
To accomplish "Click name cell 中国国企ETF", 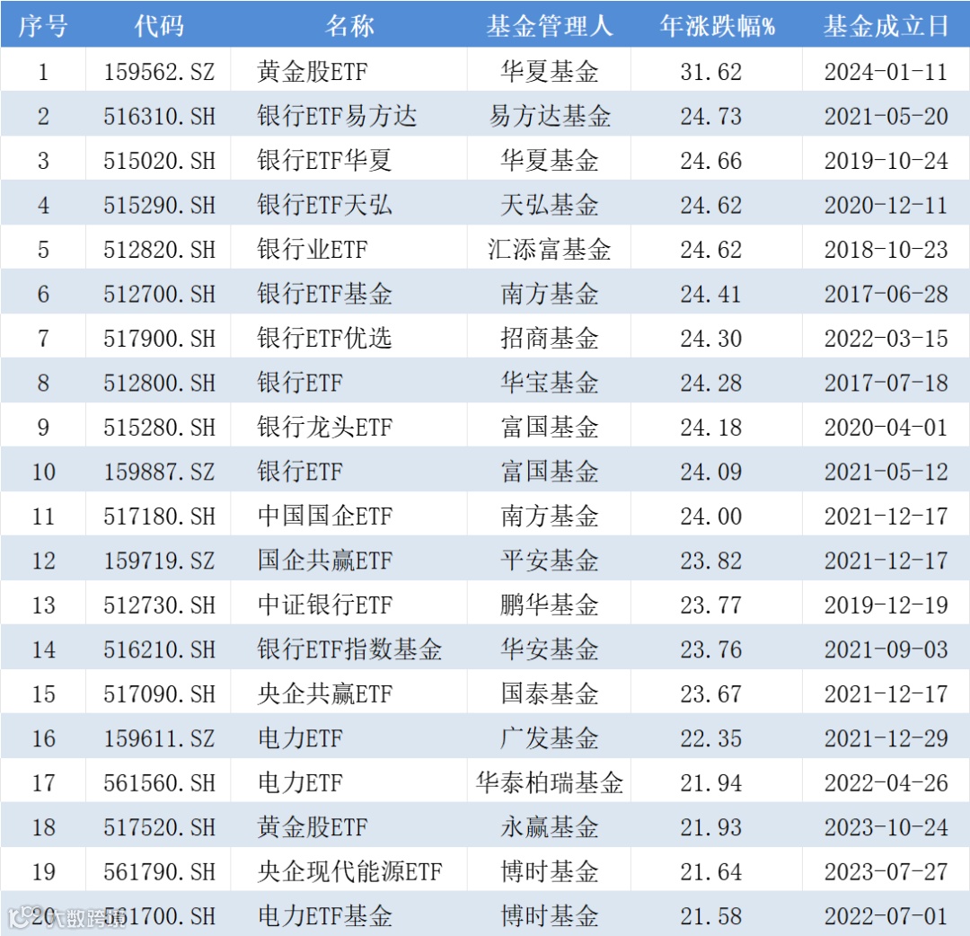I will pyautogui.click(x=325, y=516).
